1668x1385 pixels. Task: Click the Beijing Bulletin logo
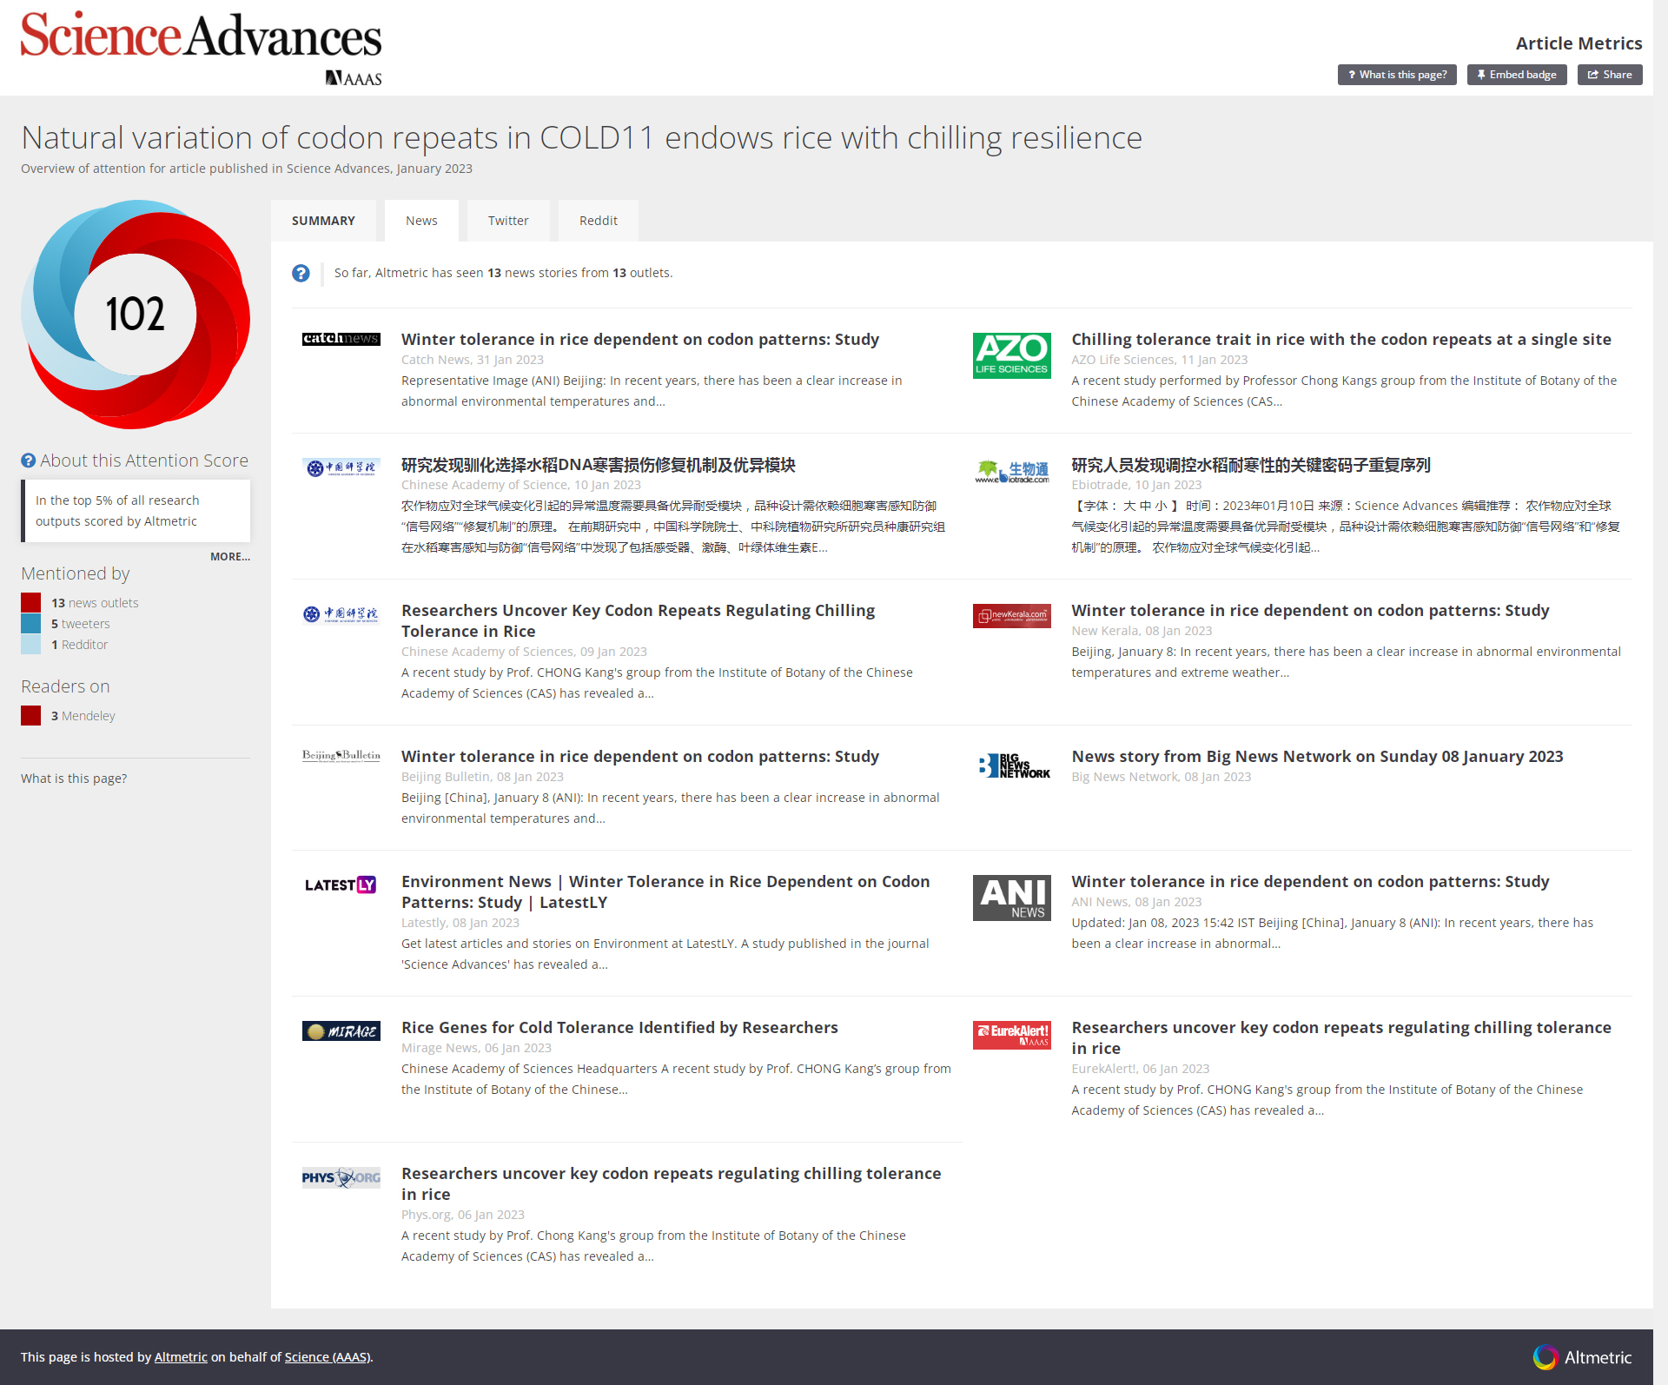[341, 756]
